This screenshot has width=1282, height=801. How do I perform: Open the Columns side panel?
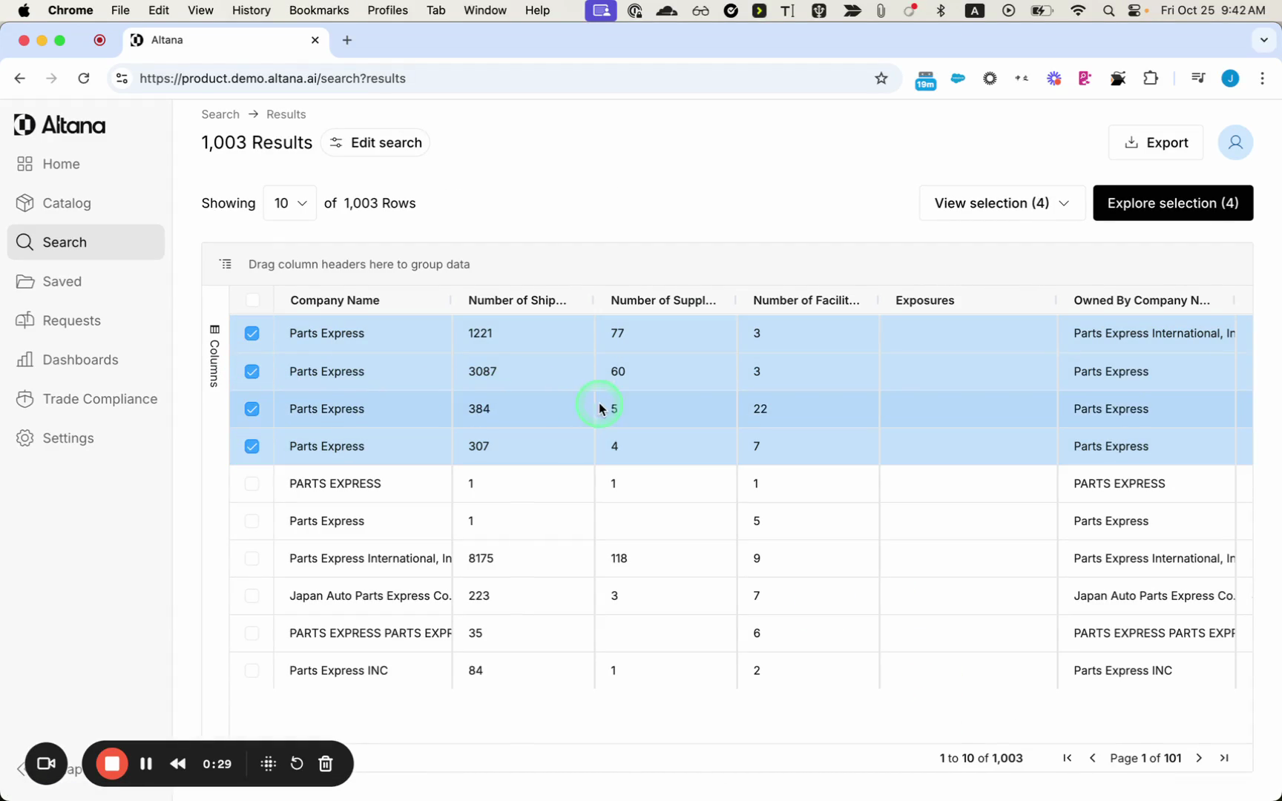pos(214,356)
